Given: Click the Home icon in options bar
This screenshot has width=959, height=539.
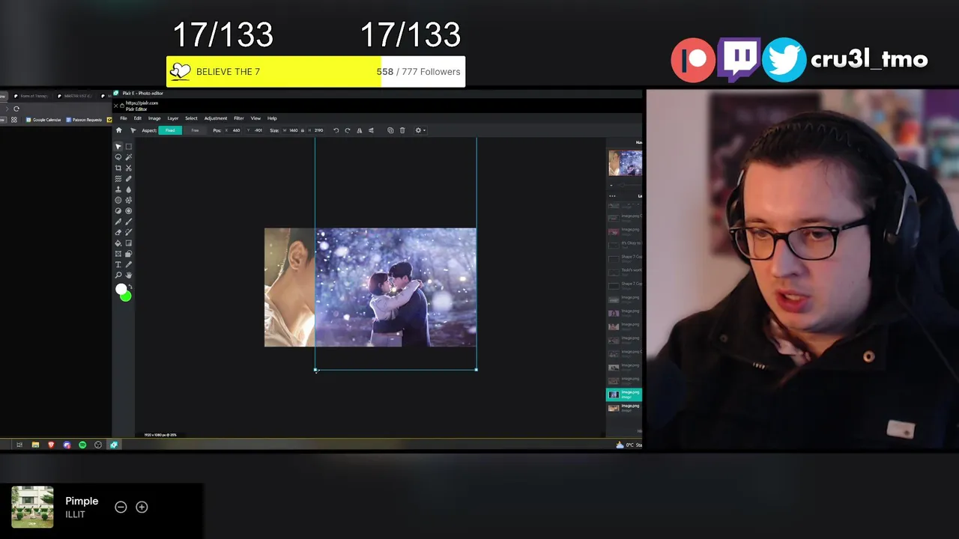Looking at the screenshot, I should [118, 130].
